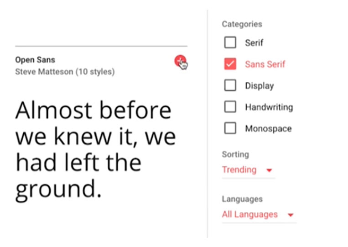Click the Sorting heading label
The height and width of the screenshot is (247, 348).
[235, 154]
